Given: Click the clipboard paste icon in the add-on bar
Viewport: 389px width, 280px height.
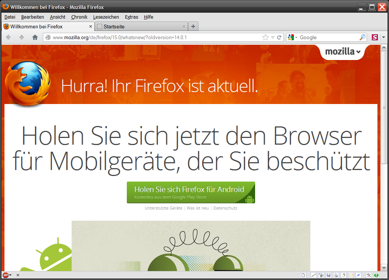Looking at the screenshot, I should (x=343, y=275).
